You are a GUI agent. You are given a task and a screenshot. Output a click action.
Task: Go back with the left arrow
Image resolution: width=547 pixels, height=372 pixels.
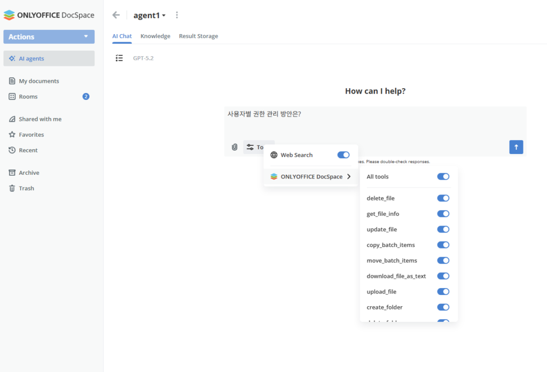(116, 15)
